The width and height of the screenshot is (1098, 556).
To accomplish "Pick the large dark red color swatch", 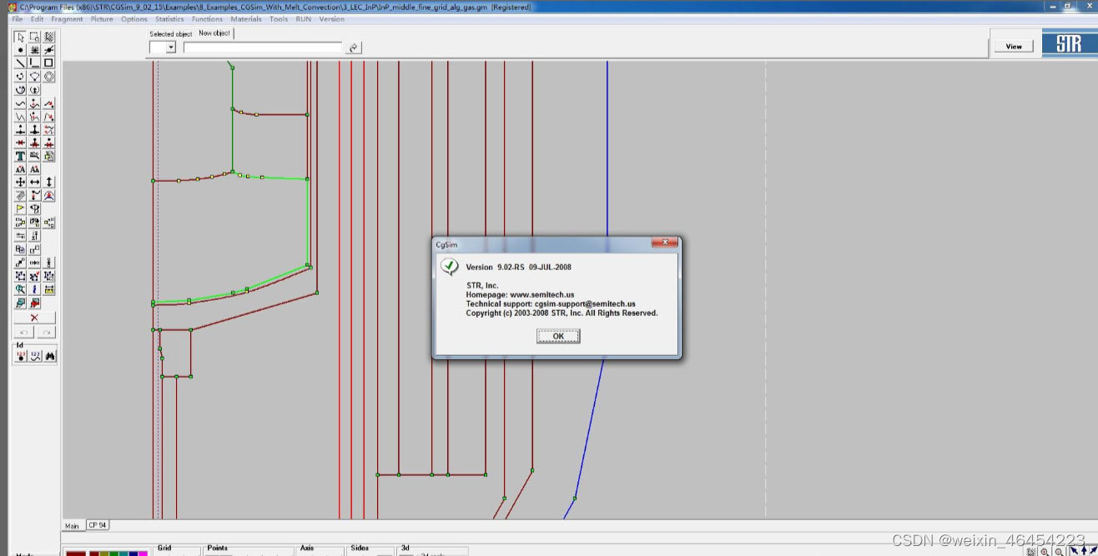I will click(x=75, y=553).
